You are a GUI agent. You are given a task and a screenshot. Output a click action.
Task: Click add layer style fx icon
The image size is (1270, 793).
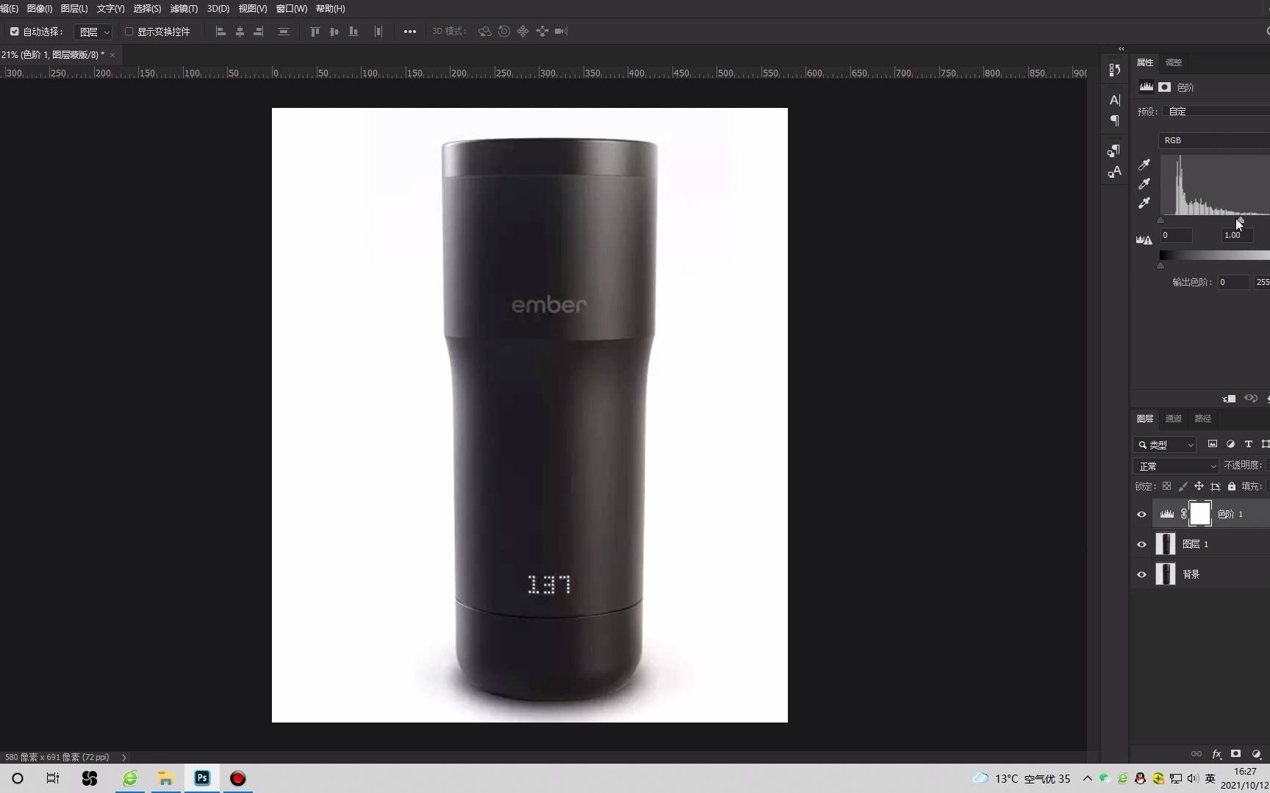pyautogui.click(x=1216, y=754)
